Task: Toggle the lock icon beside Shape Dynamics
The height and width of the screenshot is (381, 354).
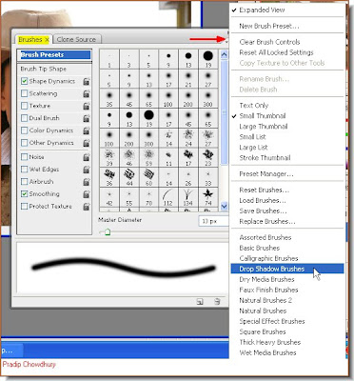Action: [x=87, y=81]
